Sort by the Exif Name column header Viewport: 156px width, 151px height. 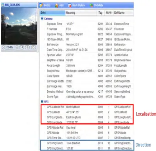coord(123,13)
